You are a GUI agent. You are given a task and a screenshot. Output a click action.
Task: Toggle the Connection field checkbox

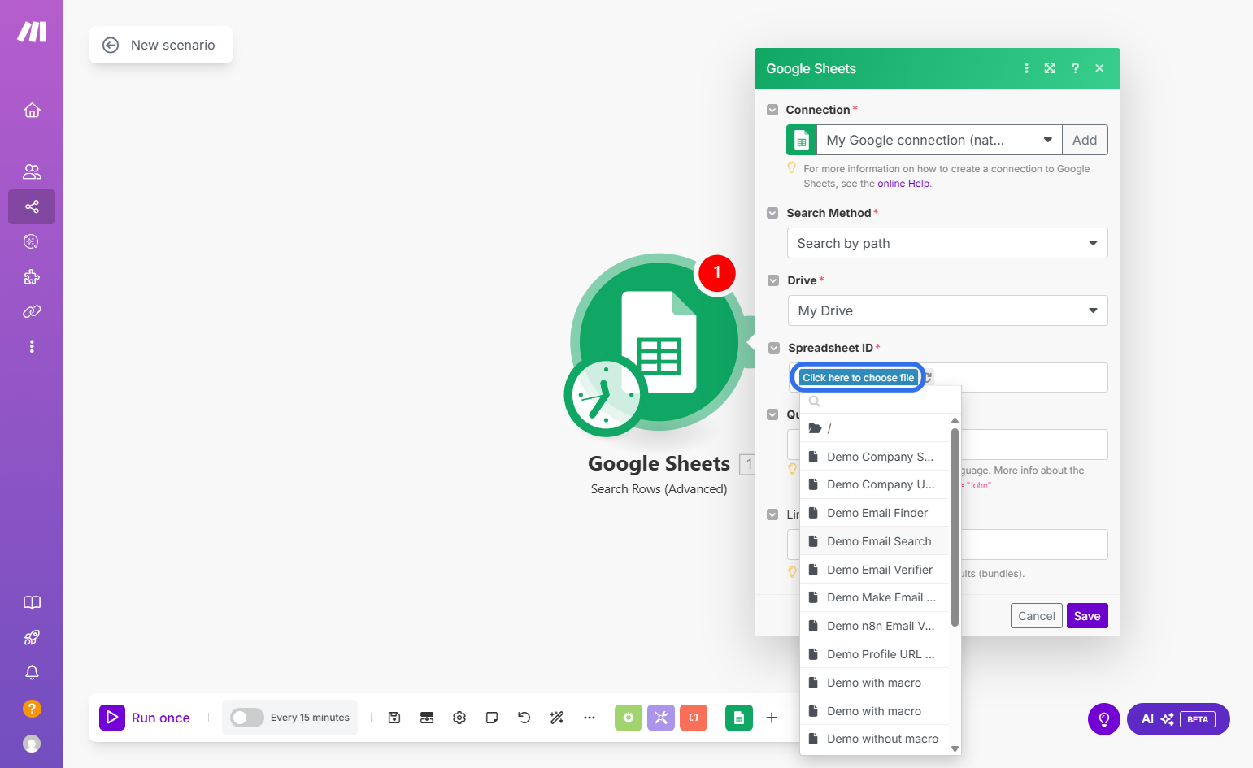772,110
